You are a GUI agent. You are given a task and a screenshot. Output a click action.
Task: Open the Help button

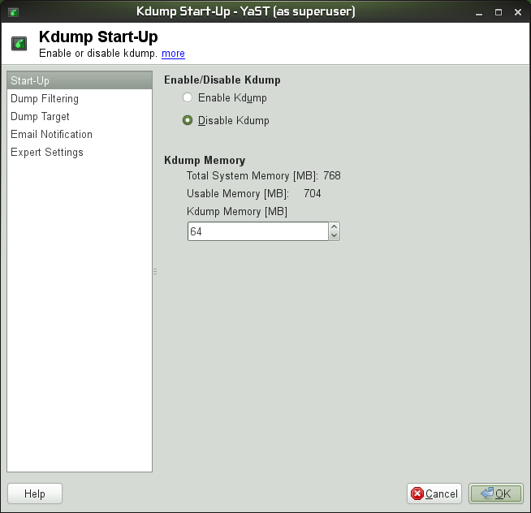click(35, 494)
